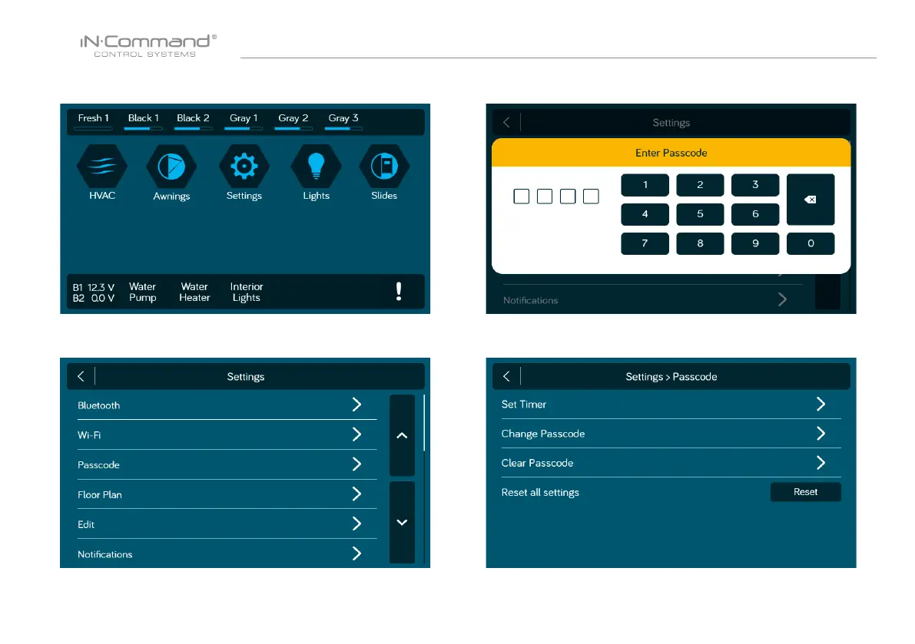Click the 'Floor Plan' label
This screenshot has height=644, width=915.
point(100,494)
